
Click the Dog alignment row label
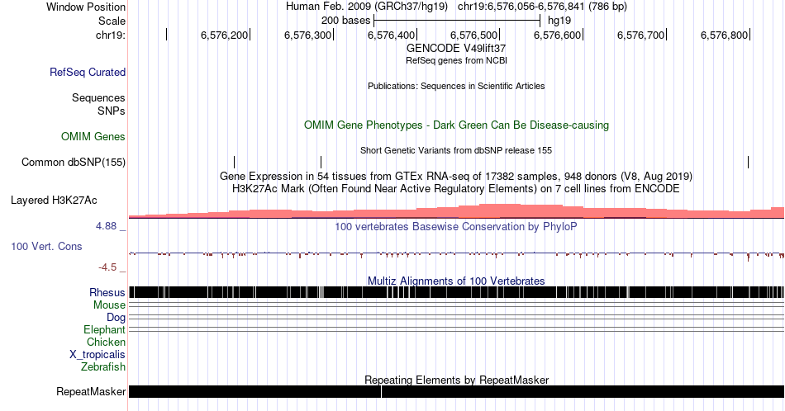(x=117, y=318)
